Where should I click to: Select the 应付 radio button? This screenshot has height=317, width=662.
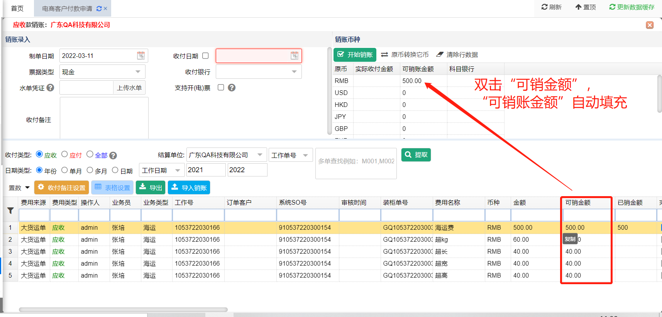(65, 154)
